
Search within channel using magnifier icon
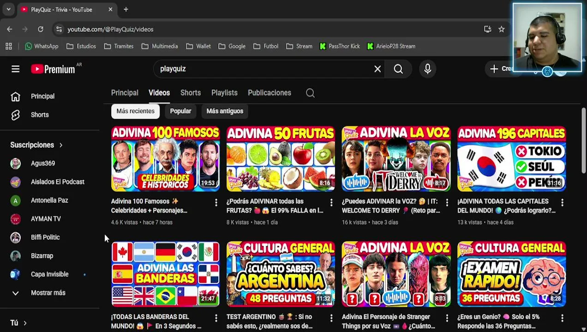tap(310, 93)
